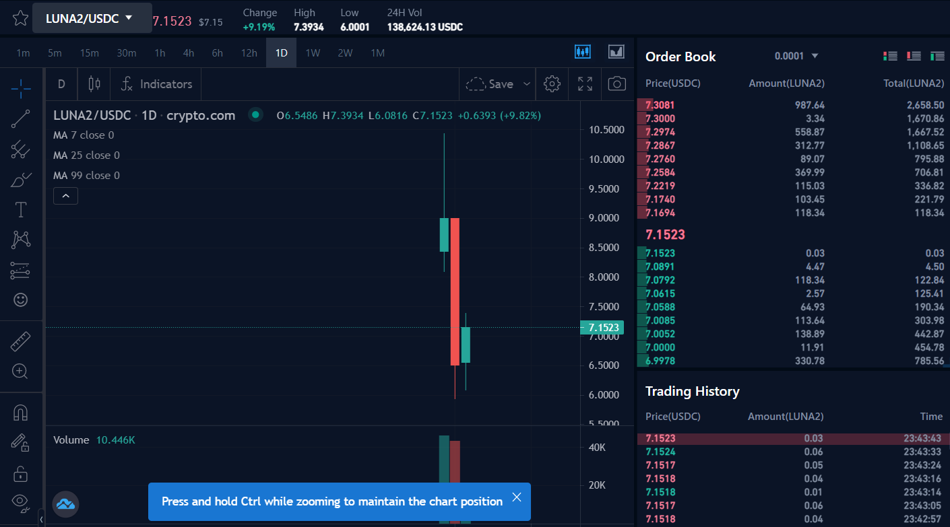
Task: Open the emoji icons tool
Action: pyautogui.click(x=21, y=300)
